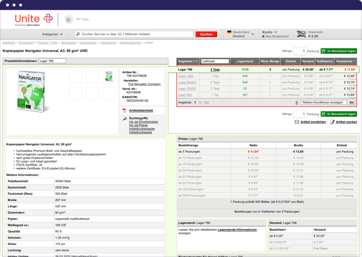The image size is (362, 257).
Task: Click the Artikel-Nr. value 786-8247B80B
Action: pyautogui.click(x=137, y=76)
